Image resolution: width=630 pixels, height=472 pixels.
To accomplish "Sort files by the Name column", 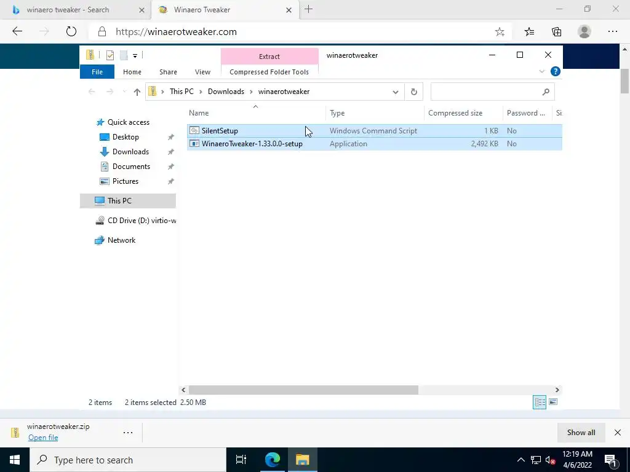I will tap(257, 113).
